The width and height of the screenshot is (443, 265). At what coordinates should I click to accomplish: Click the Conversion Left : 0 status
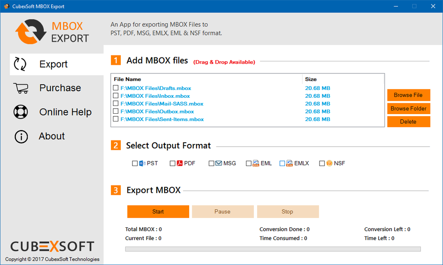[x=387, y=229]
